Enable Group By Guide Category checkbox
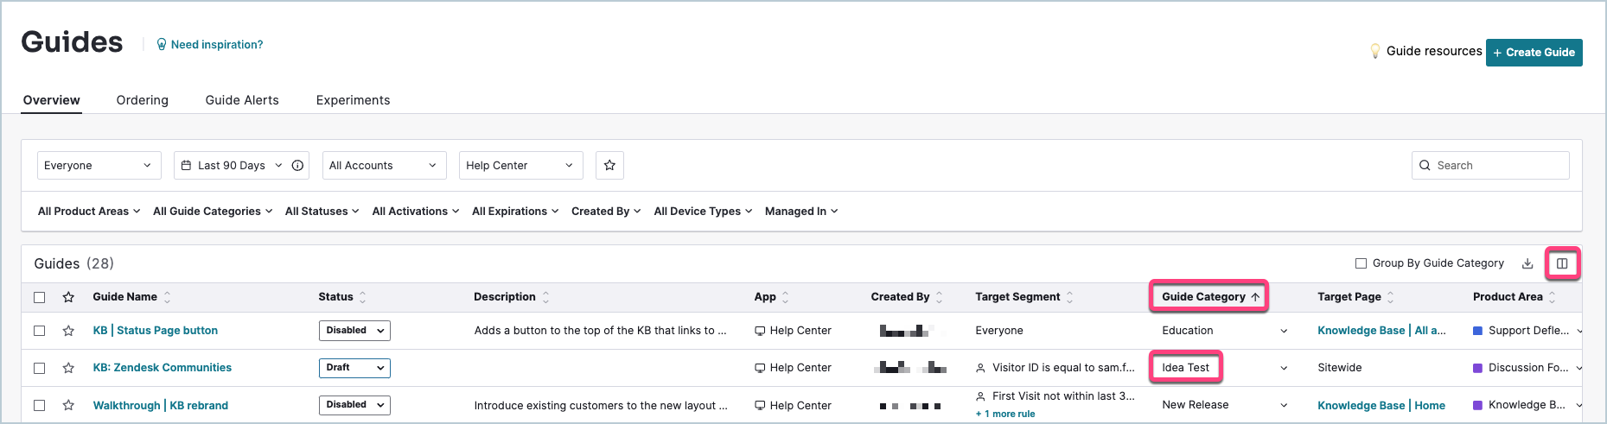This screenshot has width=1607, height=424. point(1361,263)
